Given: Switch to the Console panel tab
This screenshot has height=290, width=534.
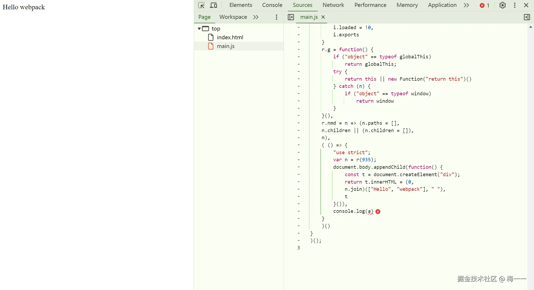Looking at the screenshot, I should click(x=272, y=5).
